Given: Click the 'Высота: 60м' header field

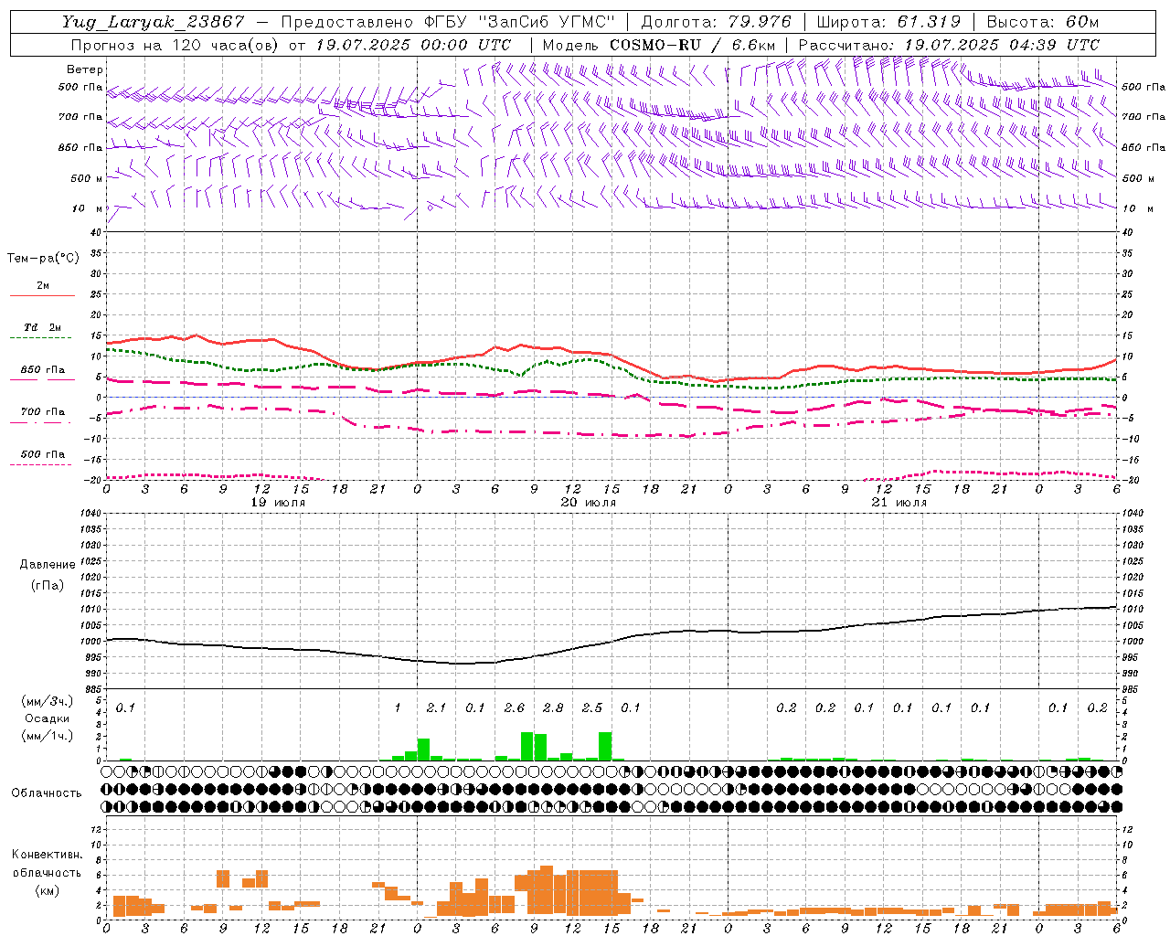Looking at the screenshot, I should 1043,22.
